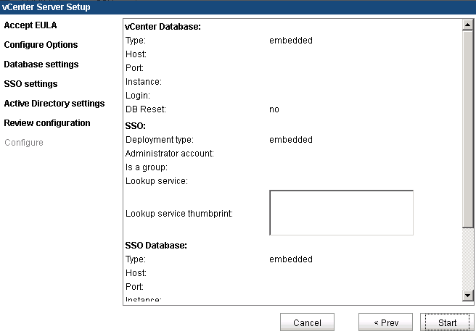Go to Configure Options step
The image size is (476, 334).
[x=41, y=45]
